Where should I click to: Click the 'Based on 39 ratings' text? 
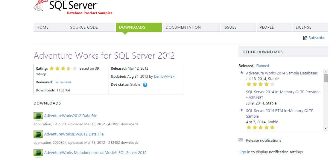click(67, 71)
